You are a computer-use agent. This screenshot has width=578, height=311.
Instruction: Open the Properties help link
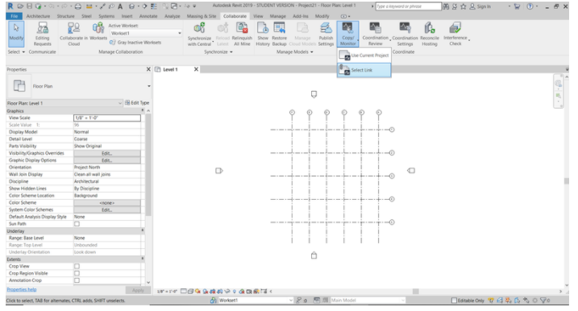(x=22, y=289)
